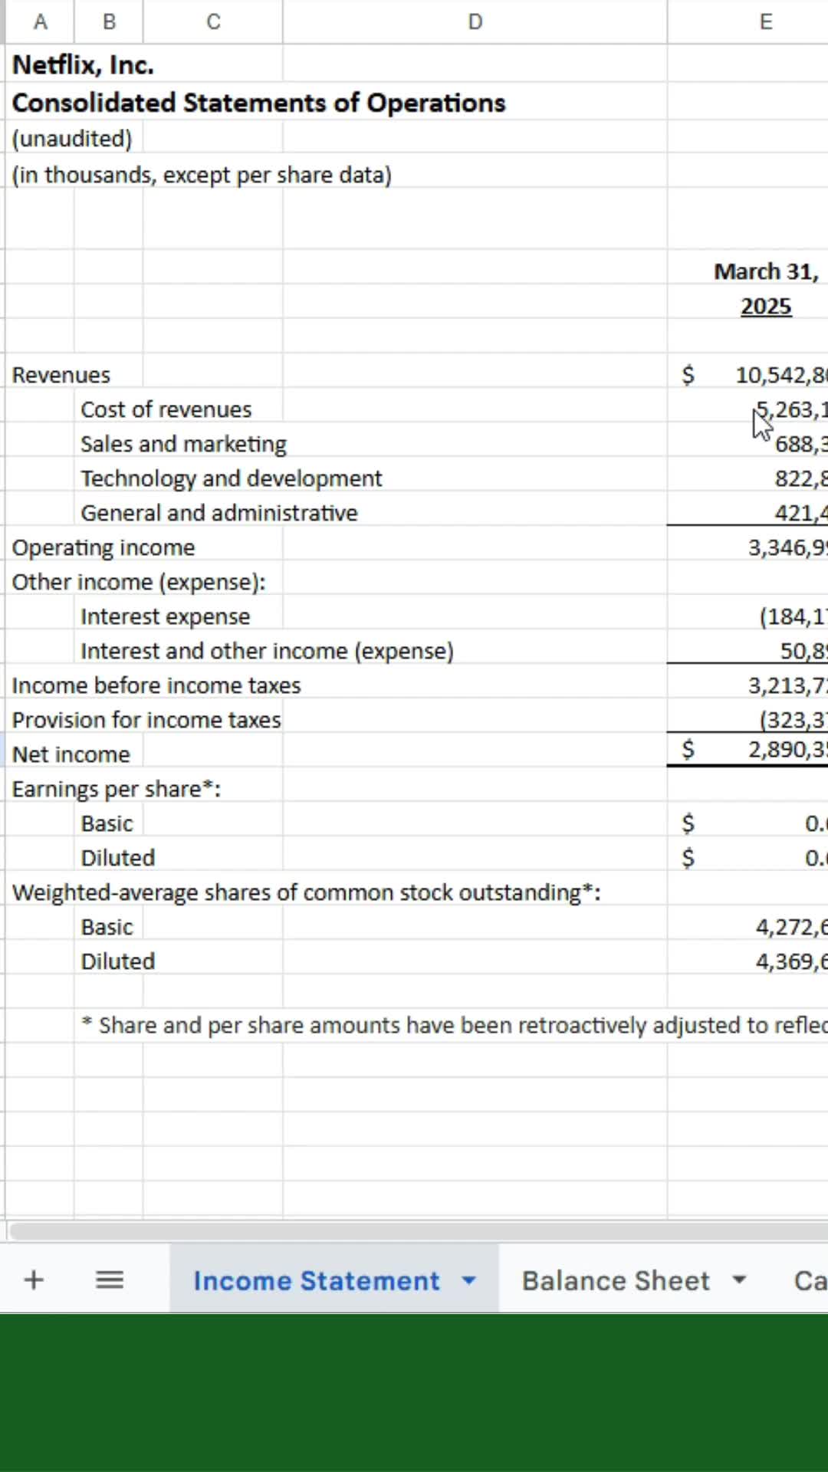Select 'Consolidated Statements of Operations' title cell
Screen dimensions: 828x1472
[x=258, y=103]
